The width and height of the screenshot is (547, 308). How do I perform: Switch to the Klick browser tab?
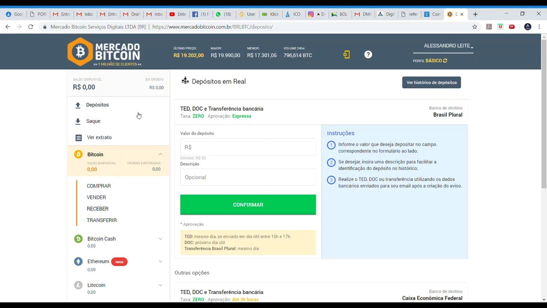click(x=270, y=14)
